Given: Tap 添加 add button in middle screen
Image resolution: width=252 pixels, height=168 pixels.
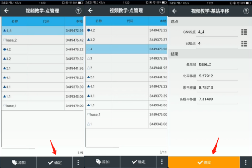Looking at the screenshot, I should [102, 162].
